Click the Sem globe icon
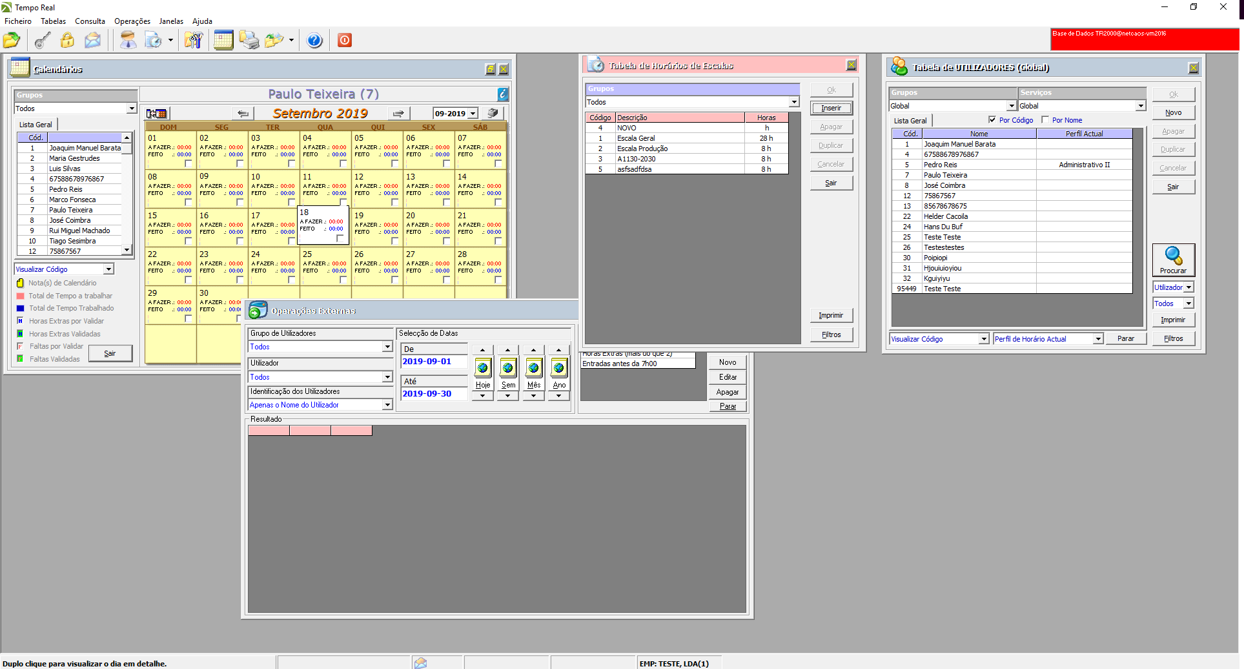The width and height of the screenshot is (1244, 669). pos(508,368)
